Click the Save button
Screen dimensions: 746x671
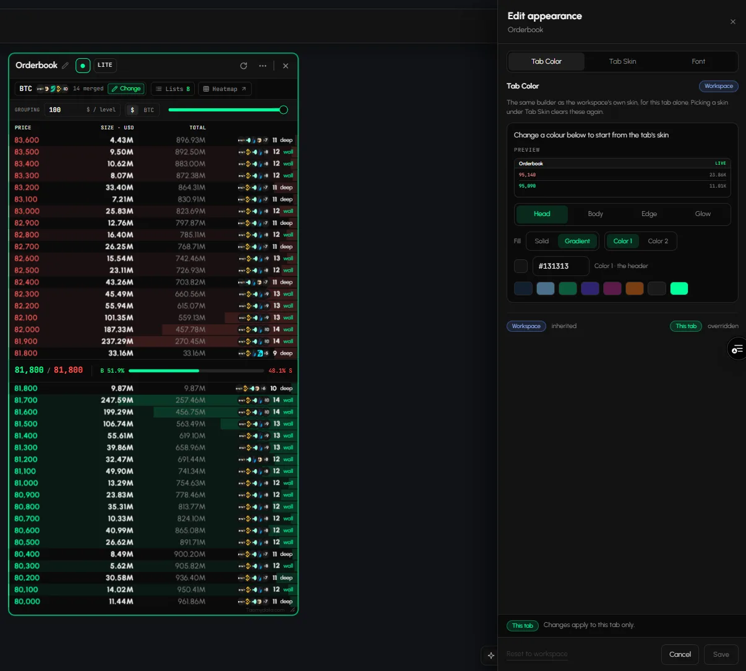pyautogui.click(x=721, y=654)
